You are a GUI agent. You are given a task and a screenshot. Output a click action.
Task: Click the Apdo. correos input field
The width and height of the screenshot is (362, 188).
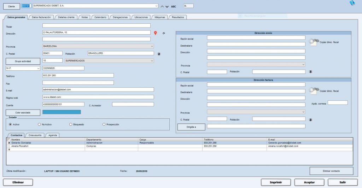tap(338, 102)
